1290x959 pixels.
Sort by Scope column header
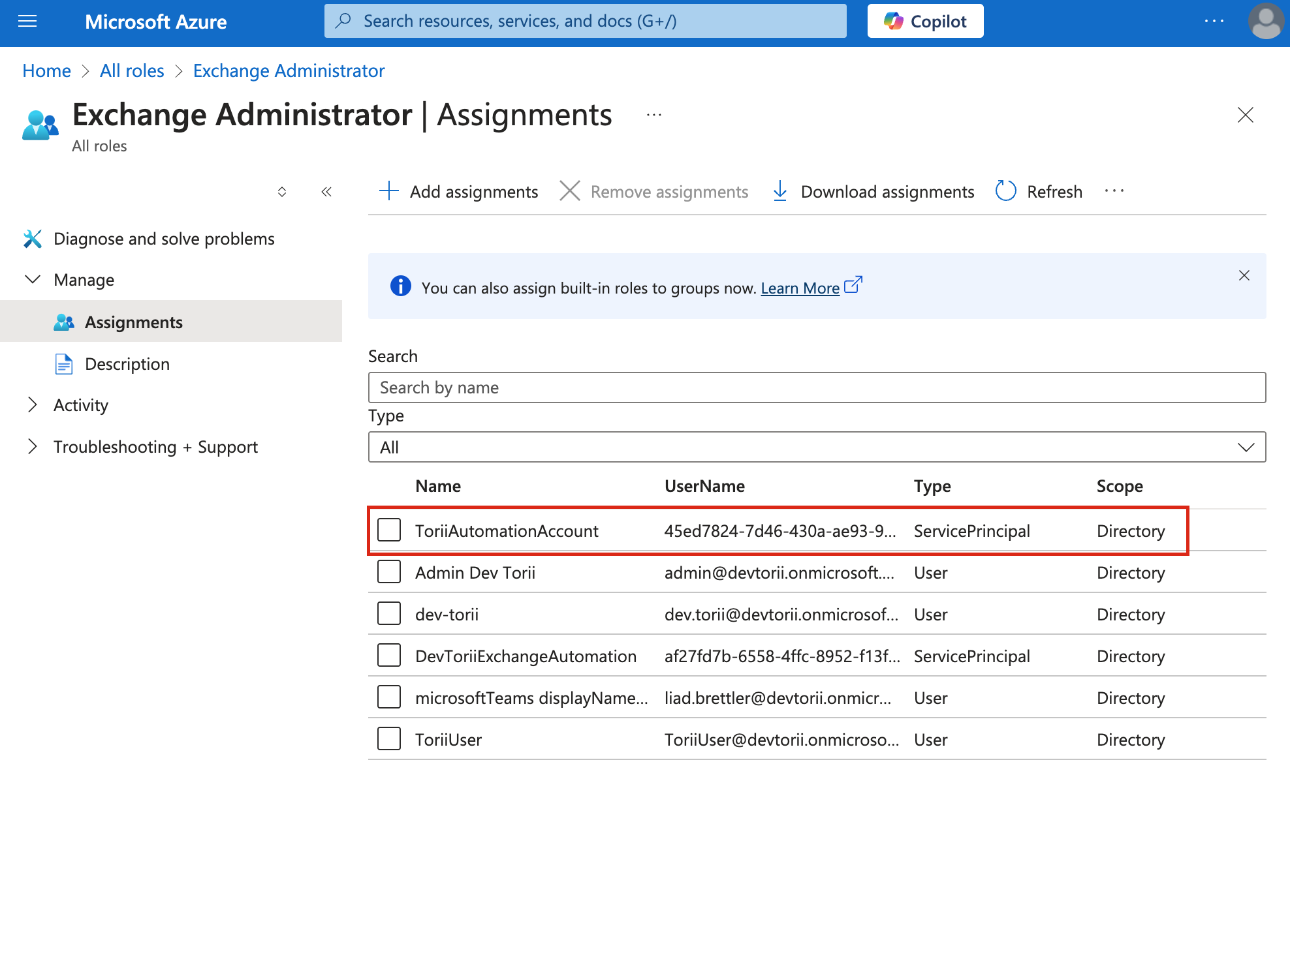(x=1120, y=486)
